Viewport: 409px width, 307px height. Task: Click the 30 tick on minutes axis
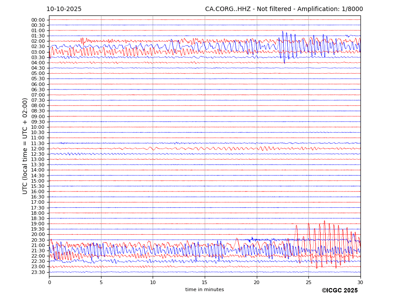360,282
